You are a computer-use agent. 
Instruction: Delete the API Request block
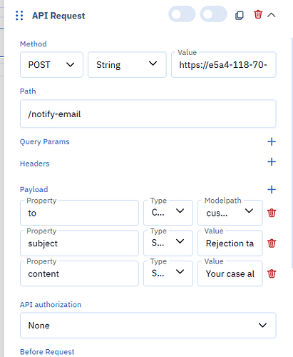(258, 14)
